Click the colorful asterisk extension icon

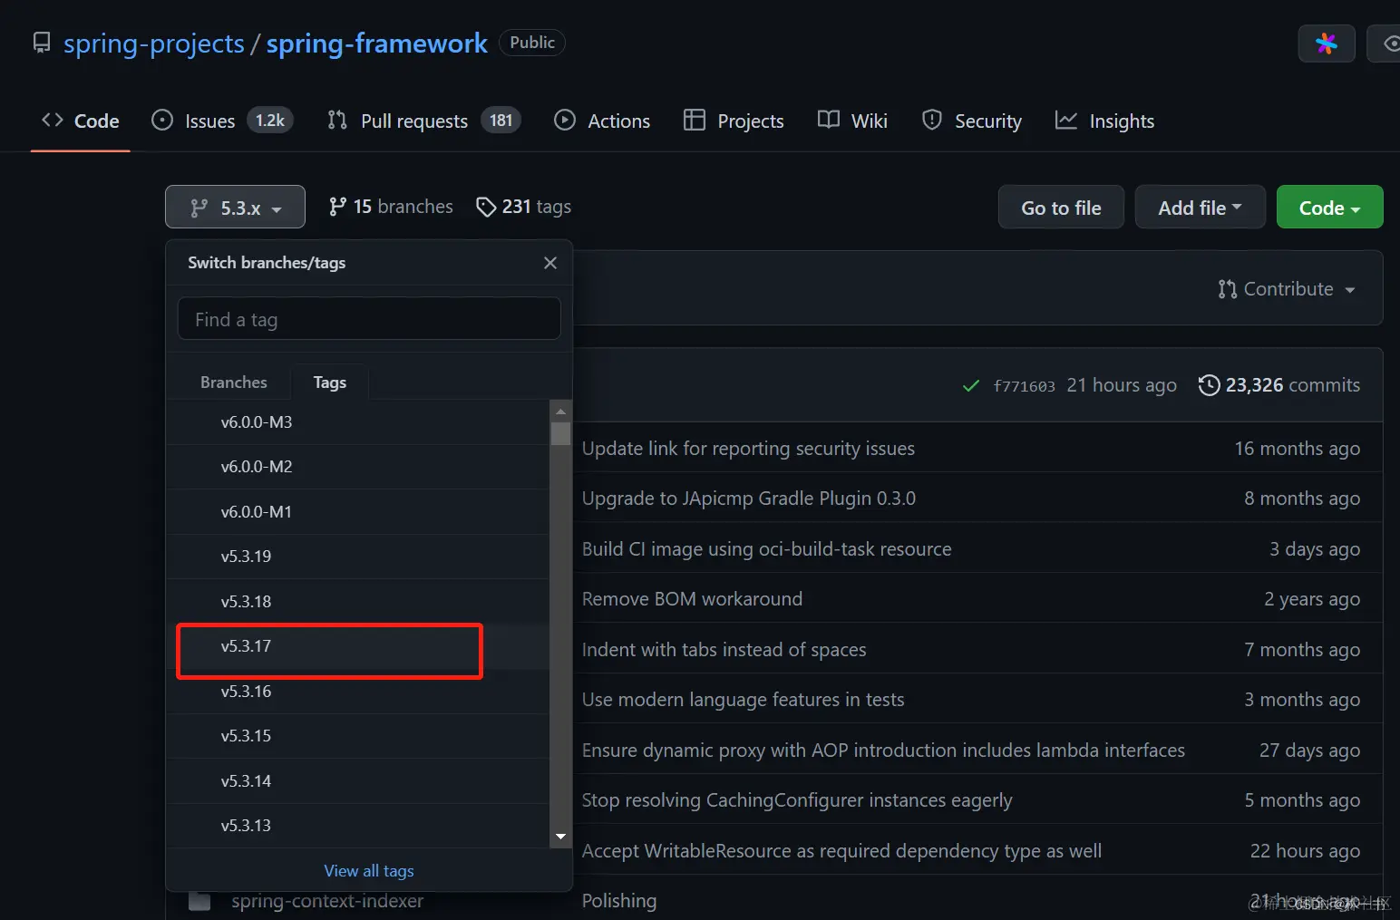click(x=1327, y=44)
